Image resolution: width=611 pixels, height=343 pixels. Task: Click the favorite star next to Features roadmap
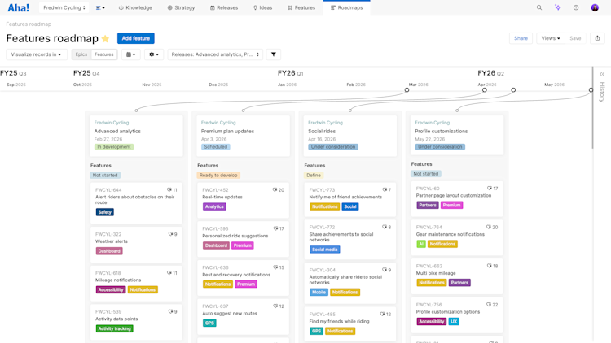[105, 38]
